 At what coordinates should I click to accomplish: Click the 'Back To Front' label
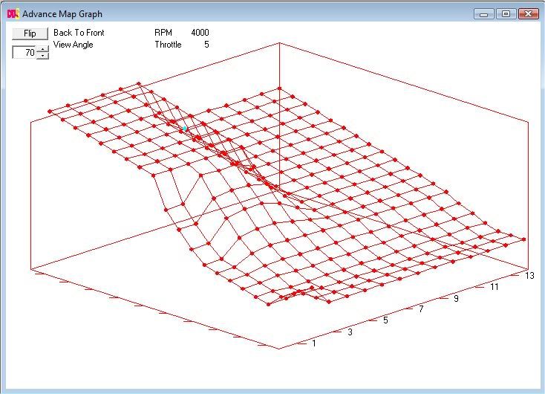click(79, 33)
